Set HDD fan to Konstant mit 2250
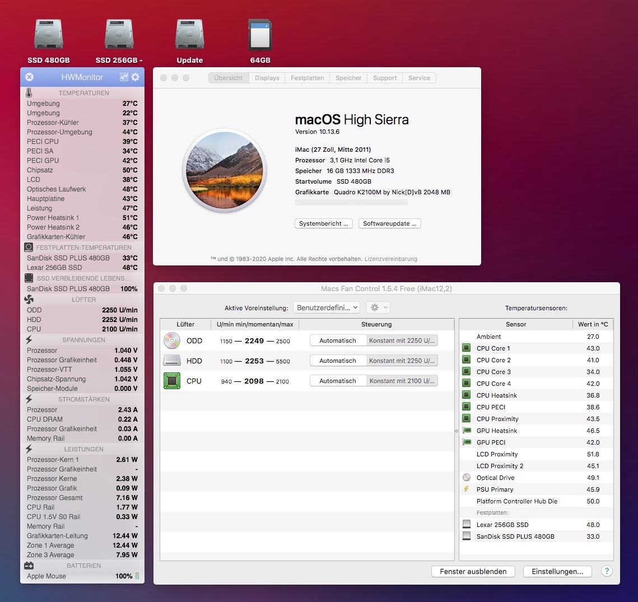Viewport: 638px width, 602px height. point(402,361)
